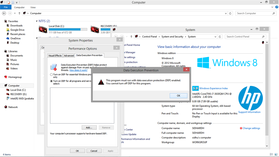Switch to large icons view in status bar
Image resolution: width=279 pixels, height=157 pixels.
[276, 154]
